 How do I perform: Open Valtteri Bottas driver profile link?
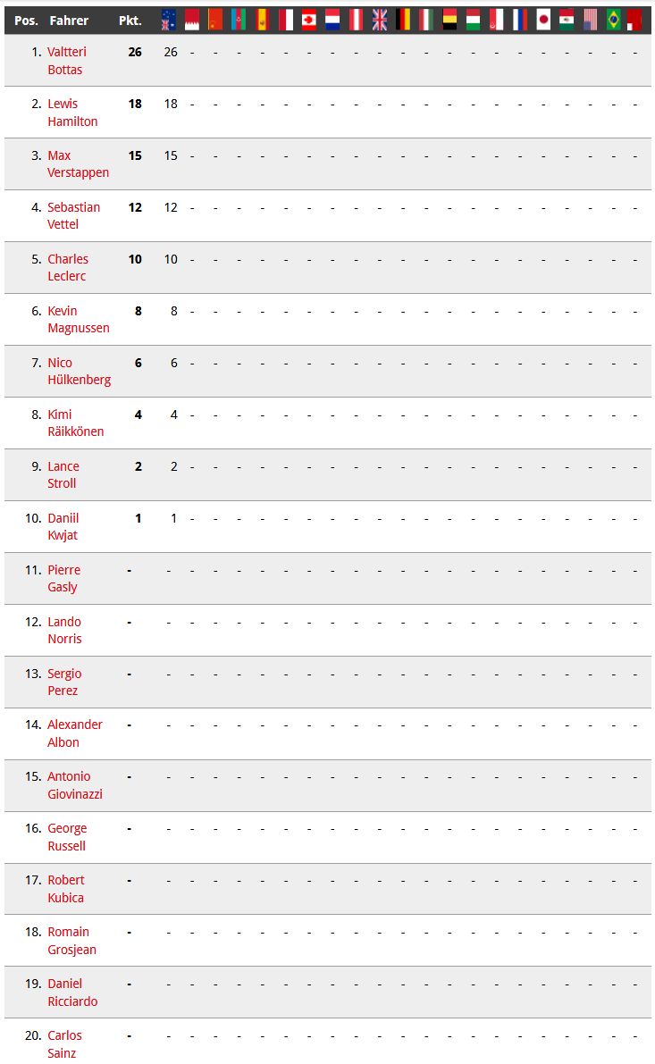pos(66,61)
